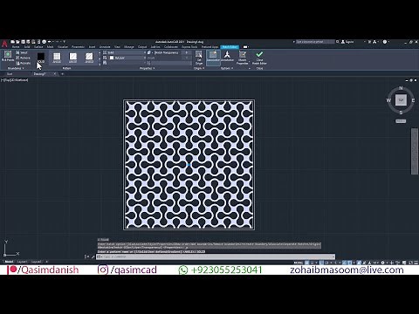Click the ViewCube top face
Image resolution: width=419 pixels, height=314 pixels.
point(401,100)
